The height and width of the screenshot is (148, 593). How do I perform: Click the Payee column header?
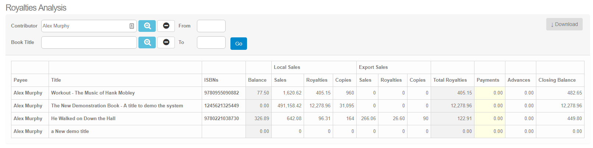21,80
